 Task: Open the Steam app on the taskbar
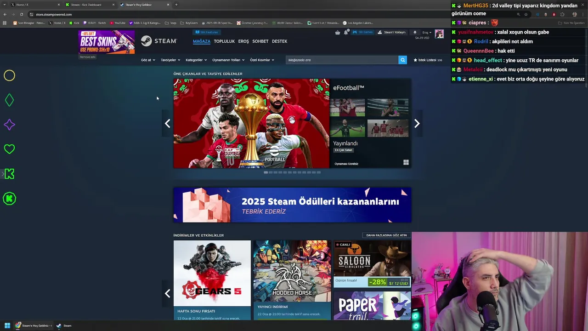[x=64, y=325]
